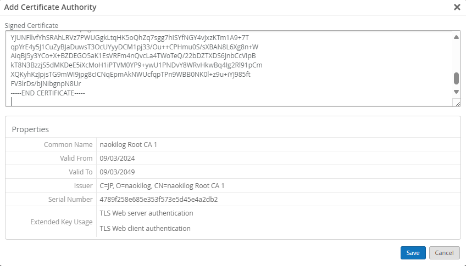
Task: Click the certificate textarea scroll up arrow
Action: (457, 37)
